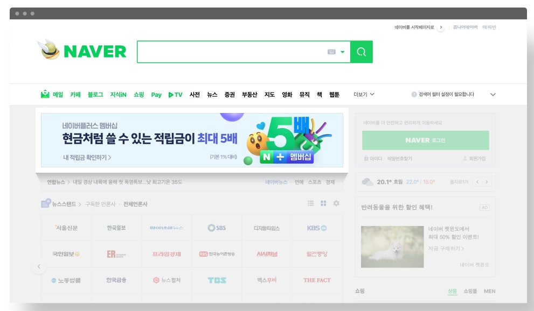The image size is (534, 311).
Task: Click the green search magnifier button
Action: pyautogui.click(x=362, y=52)
